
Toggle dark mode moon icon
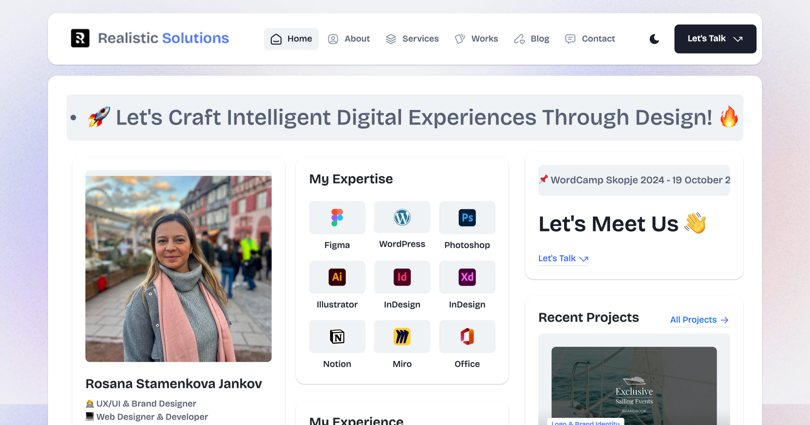tap(654, 39)
